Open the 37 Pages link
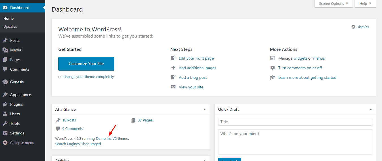The height and width of the screenshot is (161, 382). click(145, 120)
